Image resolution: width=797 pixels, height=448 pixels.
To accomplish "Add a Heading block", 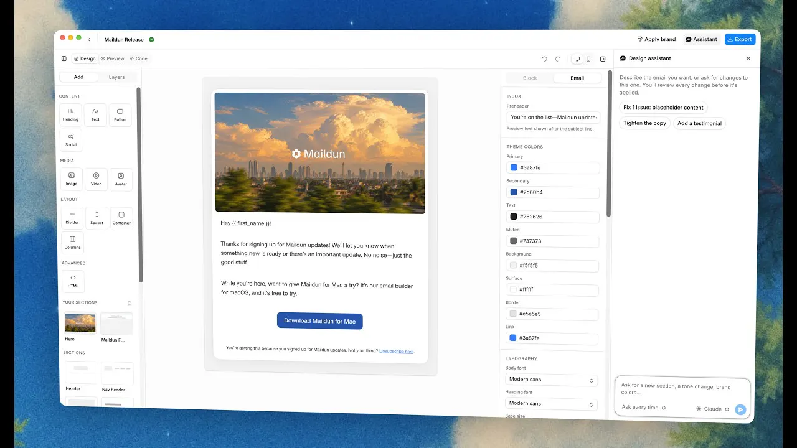I will (x=70, y=114).
